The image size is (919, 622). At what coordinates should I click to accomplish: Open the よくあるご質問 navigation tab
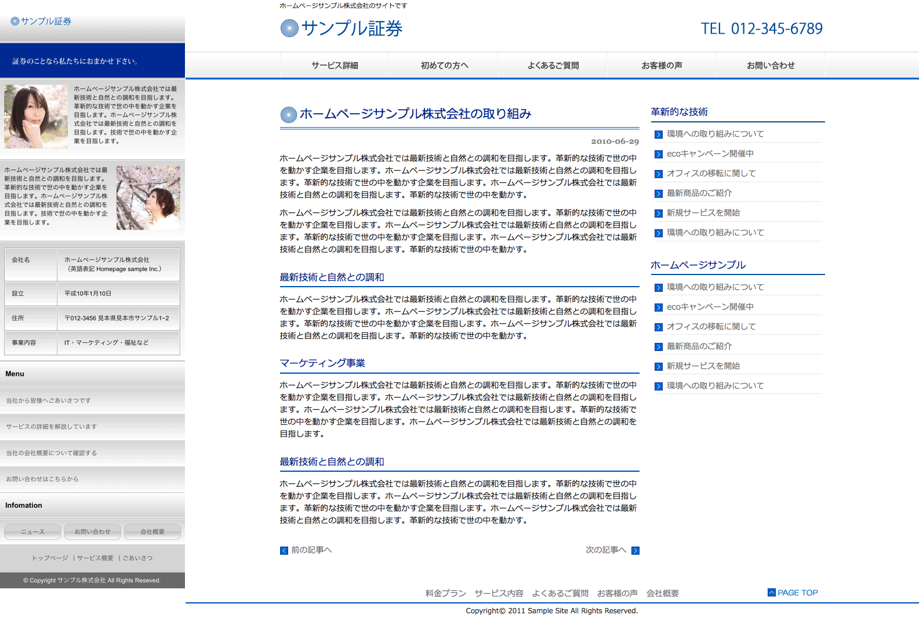click(x=553, y=66)
